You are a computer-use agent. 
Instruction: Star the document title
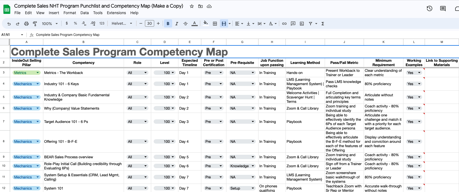[192, 6]
